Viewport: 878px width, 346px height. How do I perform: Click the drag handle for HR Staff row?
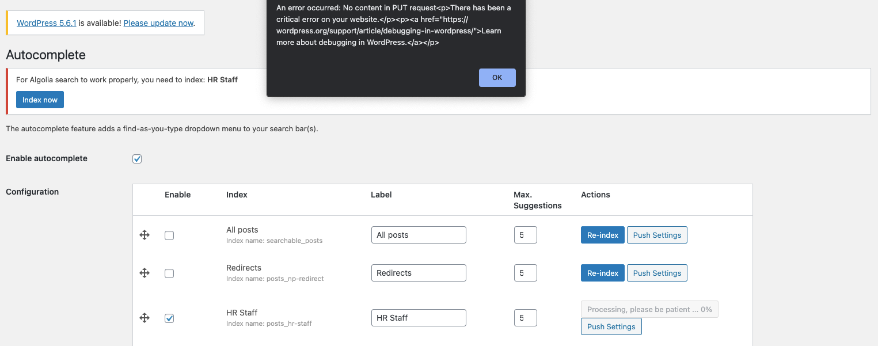(x=145, y=318)
